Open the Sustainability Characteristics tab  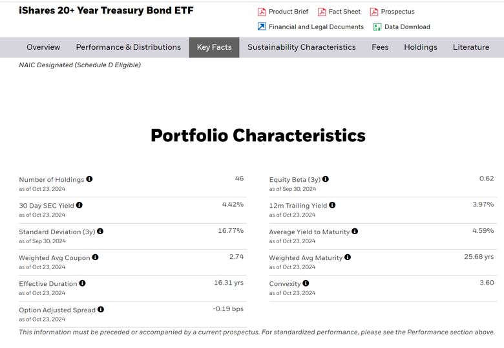click(x=302, y=47)
